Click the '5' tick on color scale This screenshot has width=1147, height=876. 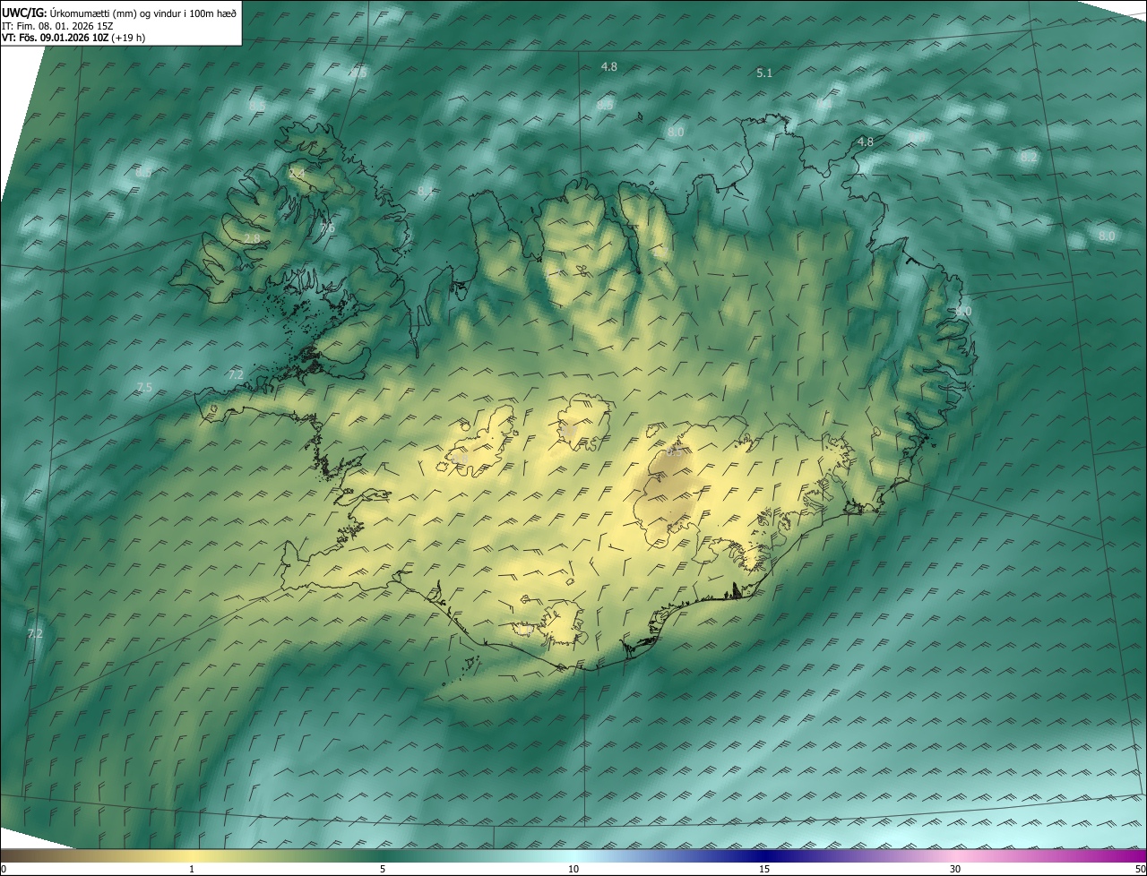[x=383, y=869]
